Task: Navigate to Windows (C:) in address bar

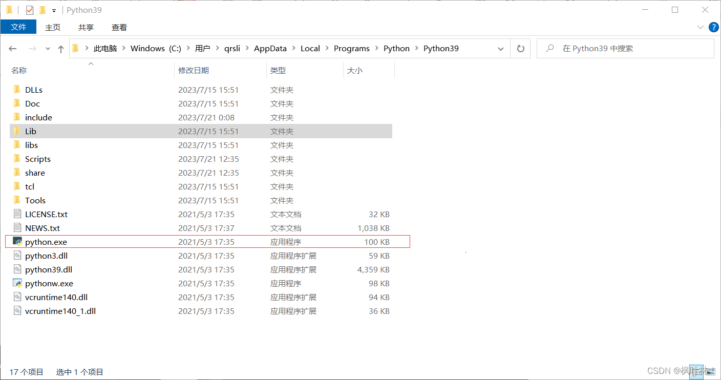Action: coord(156,49)
